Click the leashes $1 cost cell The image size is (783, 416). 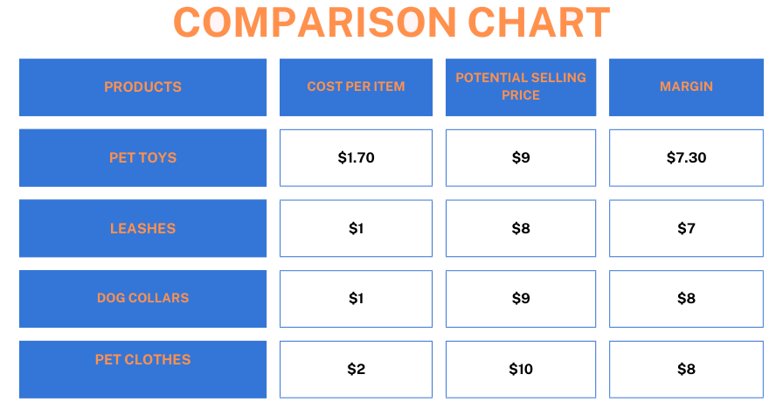356,228
